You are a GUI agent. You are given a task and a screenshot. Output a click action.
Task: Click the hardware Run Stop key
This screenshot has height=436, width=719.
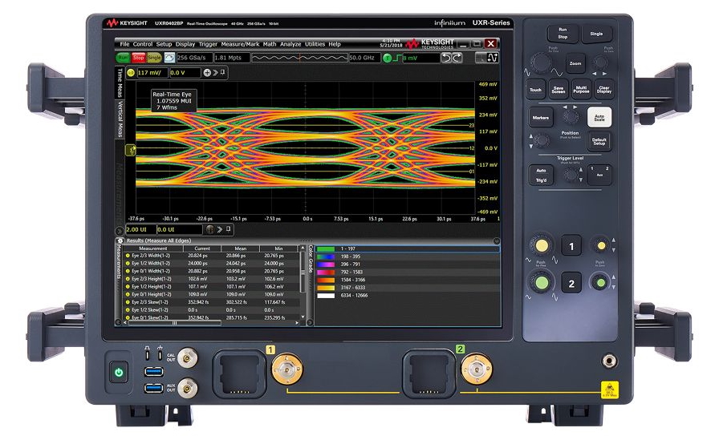tap(563, 34)
